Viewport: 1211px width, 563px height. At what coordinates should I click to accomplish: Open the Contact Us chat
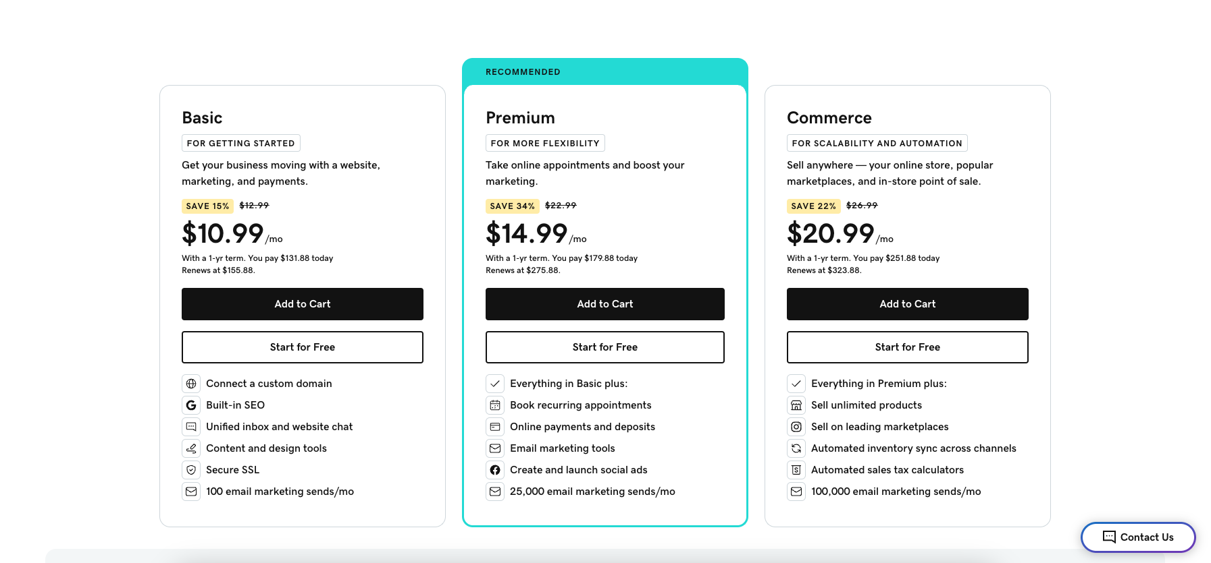tap(1138, 537)
